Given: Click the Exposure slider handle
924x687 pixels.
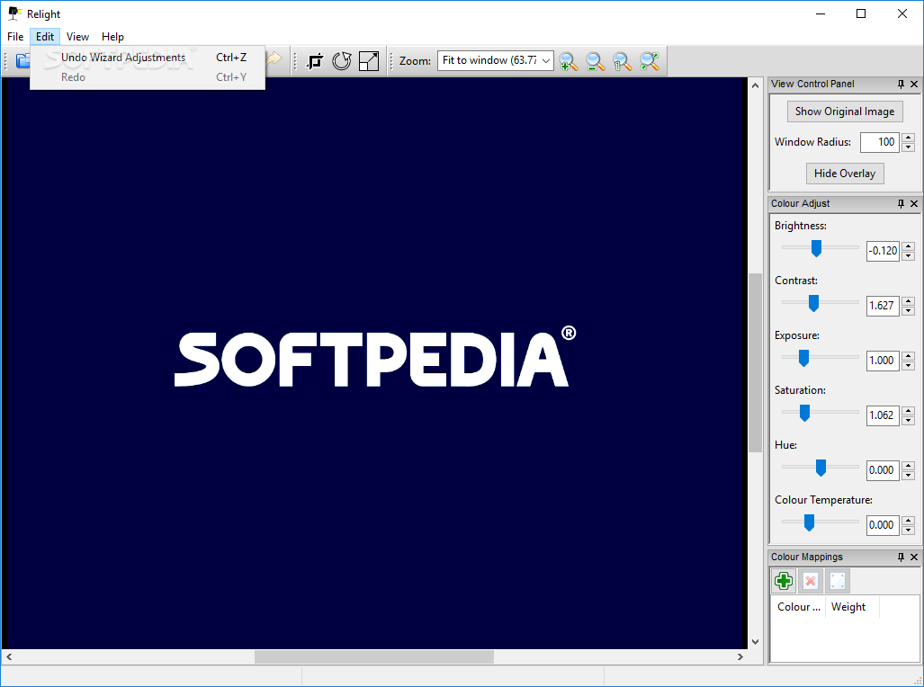Looking at the screenshot, I should coord(803,358).
